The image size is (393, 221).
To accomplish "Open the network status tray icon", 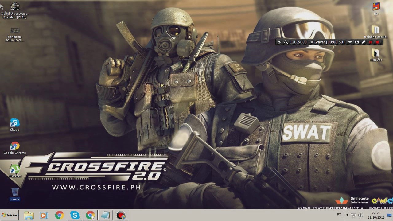I will click(353, 215).
